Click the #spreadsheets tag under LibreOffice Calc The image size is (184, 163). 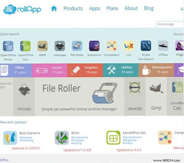(x=132, y=137)
